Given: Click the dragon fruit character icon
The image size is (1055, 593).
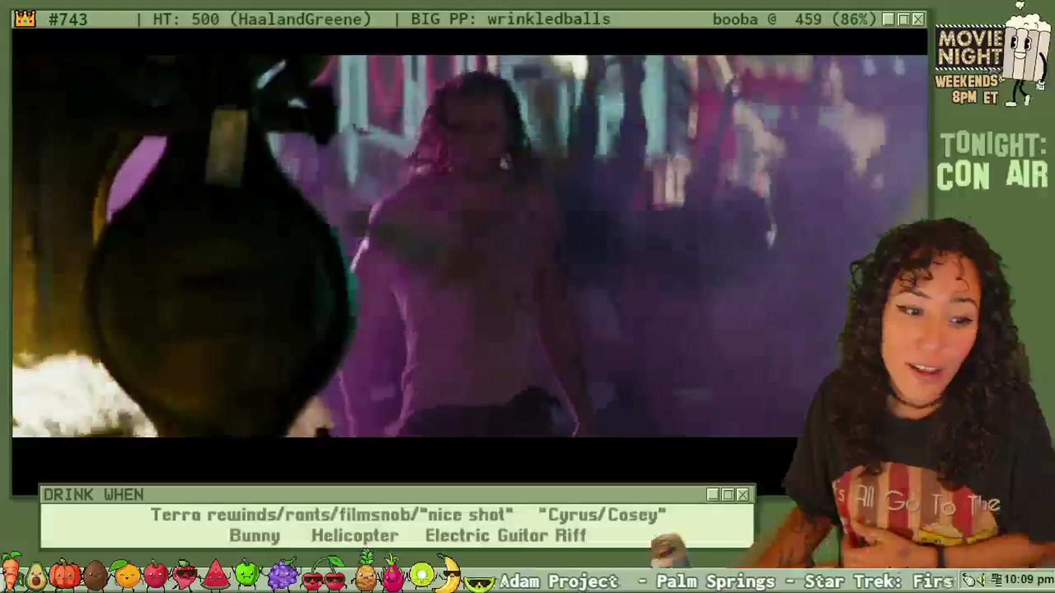Looking at the screenshot, I should 392,574.
